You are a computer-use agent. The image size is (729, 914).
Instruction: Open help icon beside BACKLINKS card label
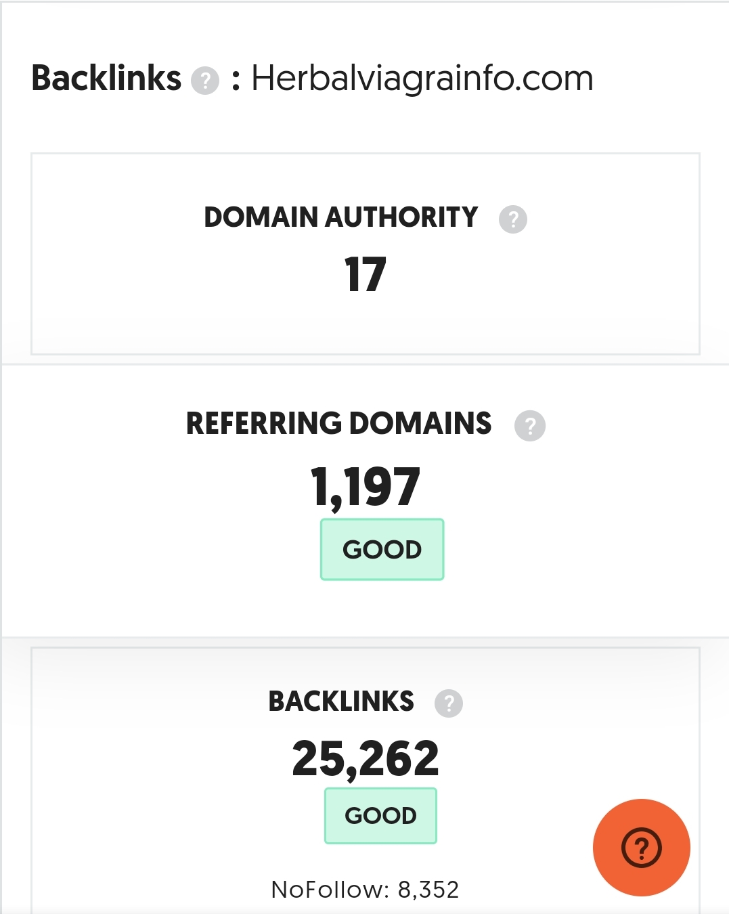pyautogui.click(x=449, y=703)
